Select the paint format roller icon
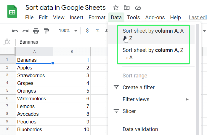This screenshot has width=207, height=135. pos(46,31)
